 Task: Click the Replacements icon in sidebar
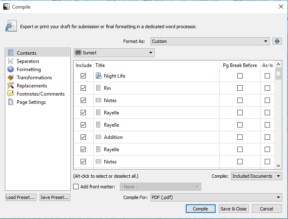point(11,86)
